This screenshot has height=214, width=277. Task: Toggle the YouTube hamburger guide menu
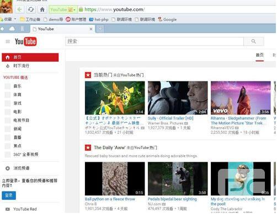[x=8, y=42]
